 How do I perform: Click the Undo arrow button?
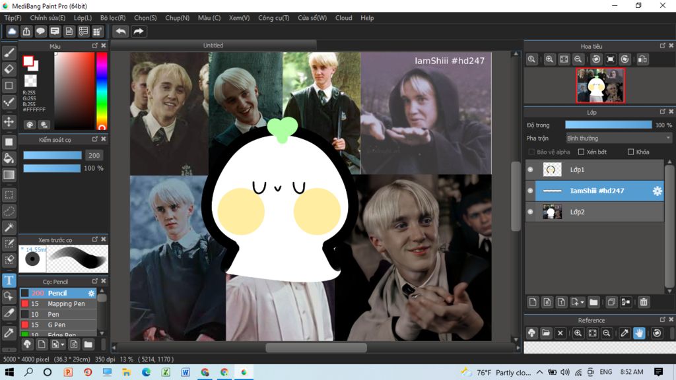(121, 32)
